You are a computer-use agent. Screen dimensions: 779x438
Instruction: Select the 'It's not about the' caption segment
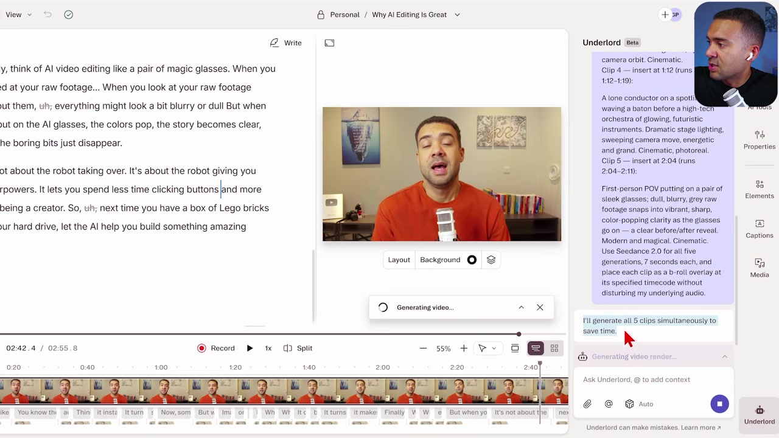521,412
